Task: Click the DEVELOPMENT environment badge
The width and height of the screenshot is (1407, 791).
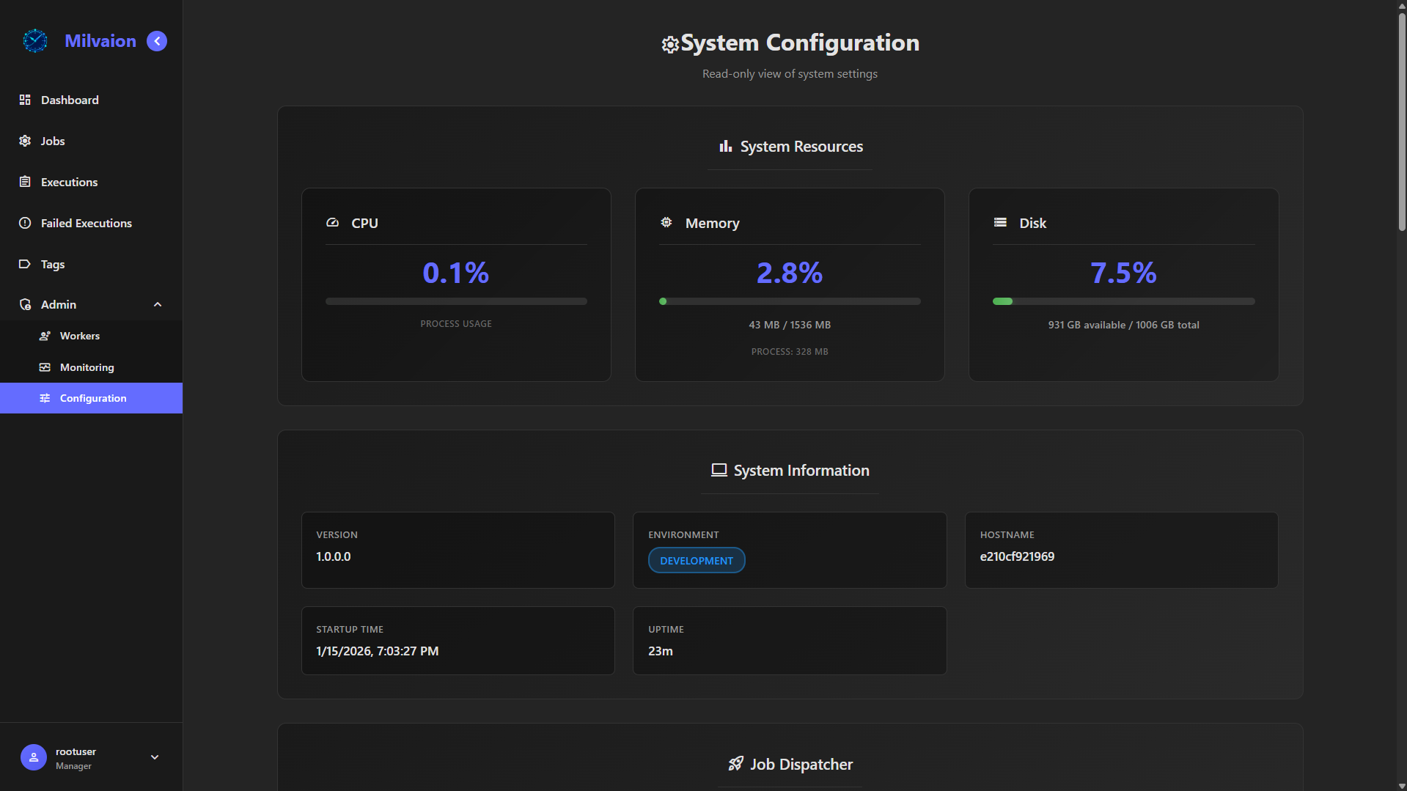Action: [697, 561]
